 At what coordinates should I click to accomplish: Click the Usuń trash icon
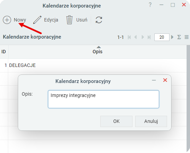[x=69, y=20]
